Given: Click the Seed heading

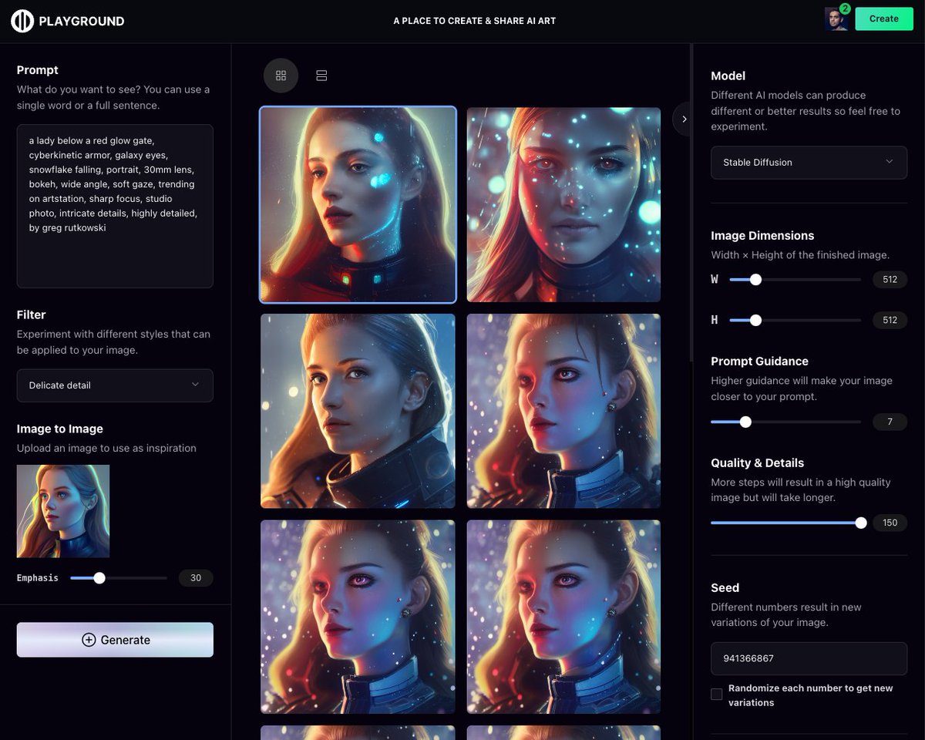Looking at the screenshot, I should pos(725,587).
